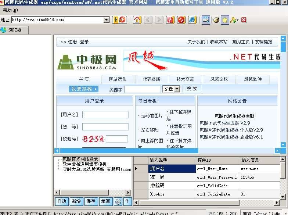Click the 保存 button
The height and width of the screenshot is (215, 288).
[x=91, y=201]
